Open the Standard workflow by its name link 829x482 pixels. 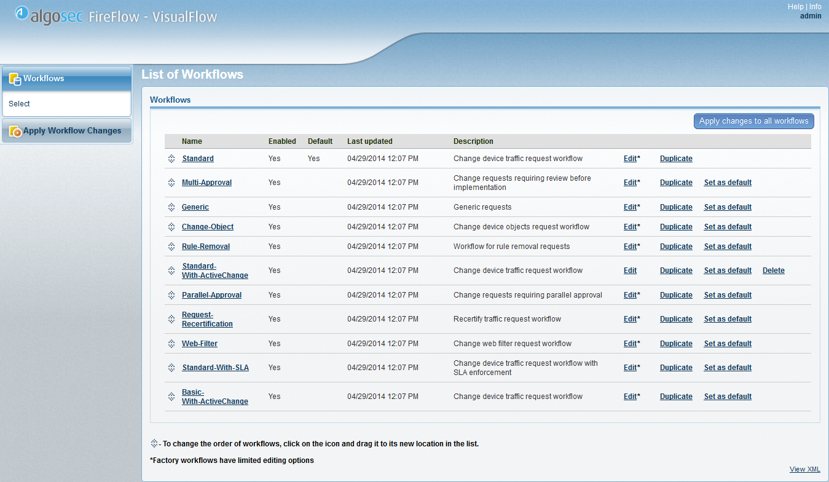tap(197, 158)
